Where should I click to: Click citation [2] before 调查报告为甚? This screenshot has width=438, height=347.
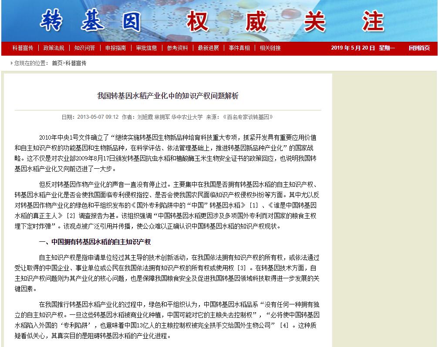click(71, 216)
